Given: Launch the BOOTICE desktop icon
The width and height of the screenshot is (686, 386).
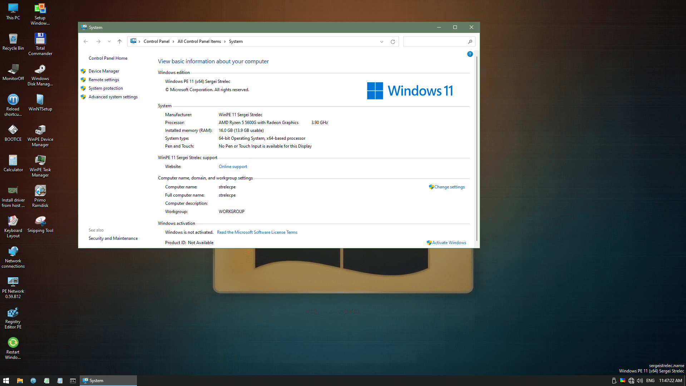Looking at the screenshot, I should click(13, 133).
